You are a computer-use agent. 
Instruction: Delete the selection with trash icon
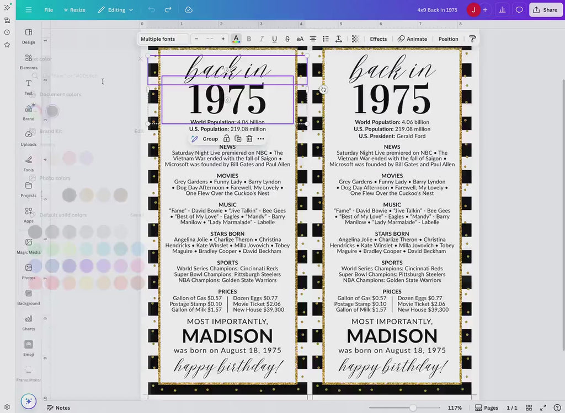pos(249,139)
